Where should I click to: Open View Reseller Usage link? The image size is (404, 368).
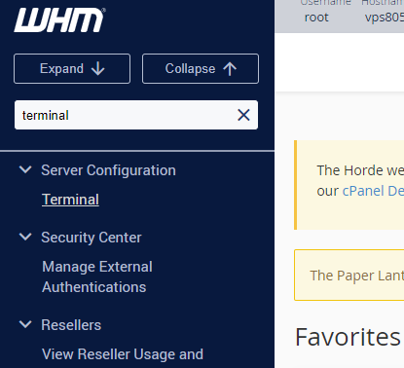point(123,354)
